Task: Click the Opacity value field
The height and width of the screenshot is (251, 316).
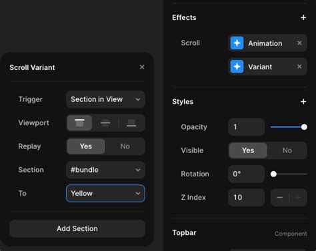Action: click(247, 127)
